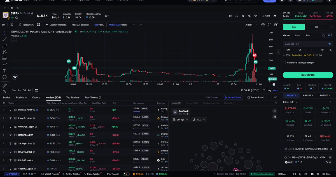Select the trend line drawing tool

pyautogui.click(x=4, y=39)
